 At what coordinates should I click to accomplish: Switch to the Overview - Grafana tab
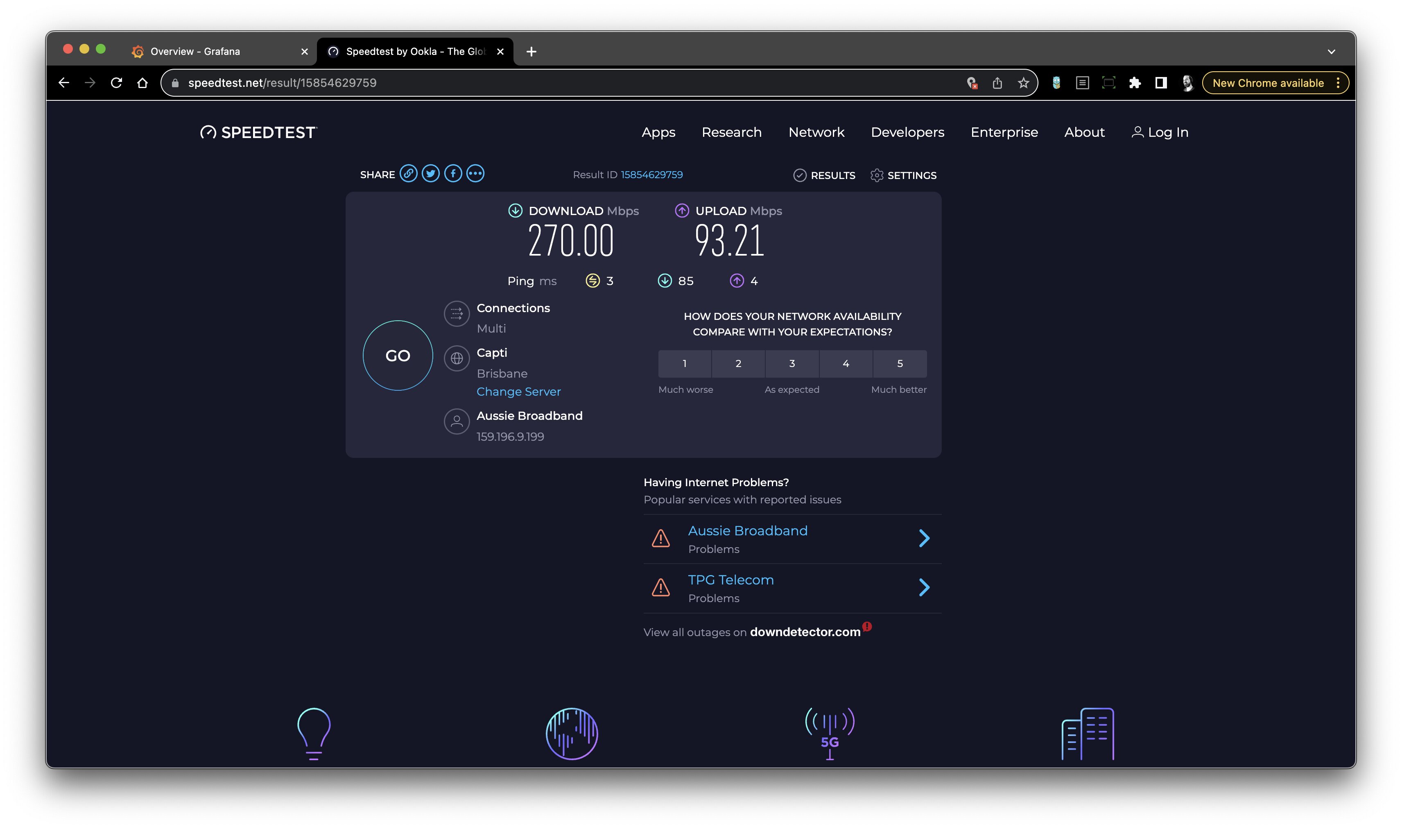(x=195, y=51)
